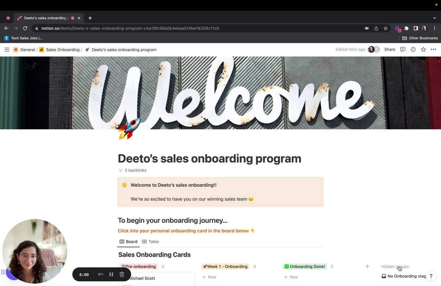The width and height of the screenshot is (441, 286).
Task: Open the Chrome extensions puzzle icon
Action: 407,28
